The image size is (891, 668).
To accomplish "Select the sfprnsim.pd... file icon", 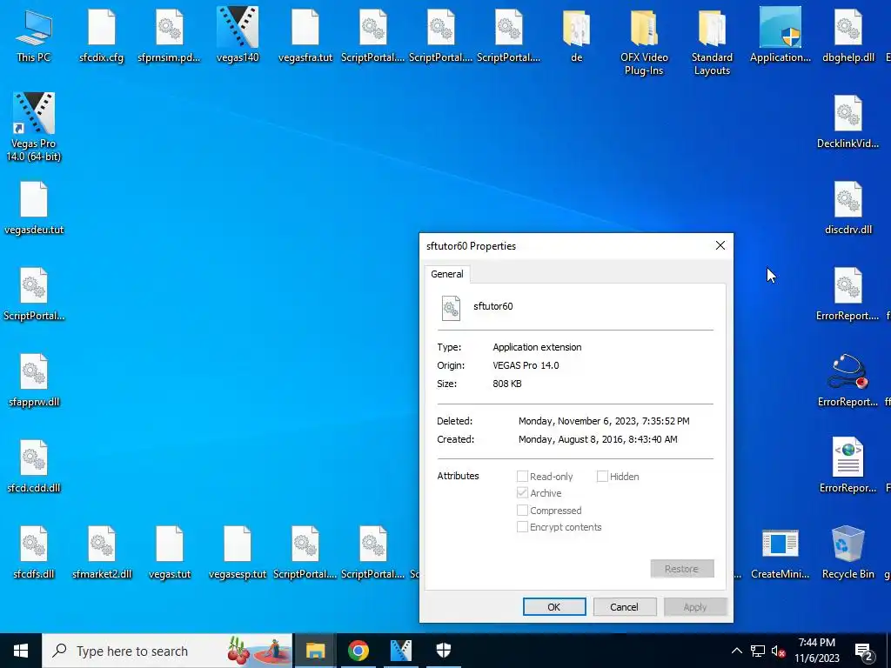I will tap(170, 37).
